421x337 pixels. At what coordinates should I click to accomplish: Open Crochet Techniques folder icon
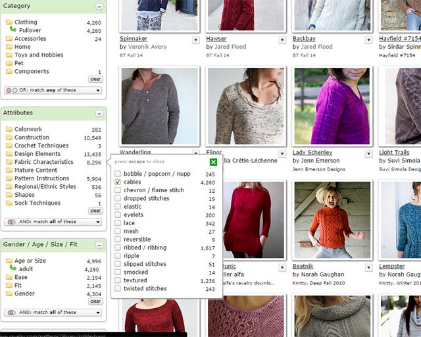click(x=9, y=145)
